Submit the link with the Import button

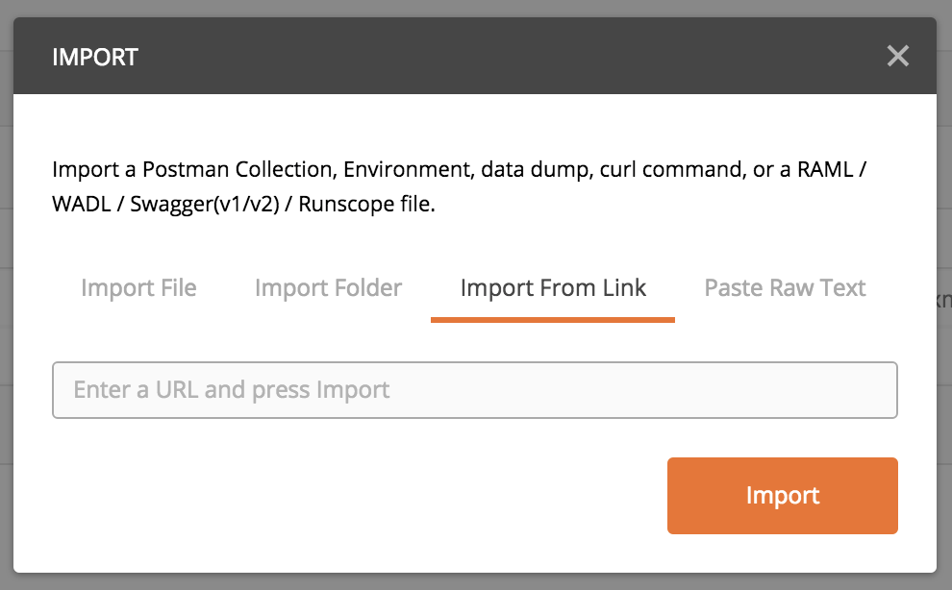(x=782, y=496)
